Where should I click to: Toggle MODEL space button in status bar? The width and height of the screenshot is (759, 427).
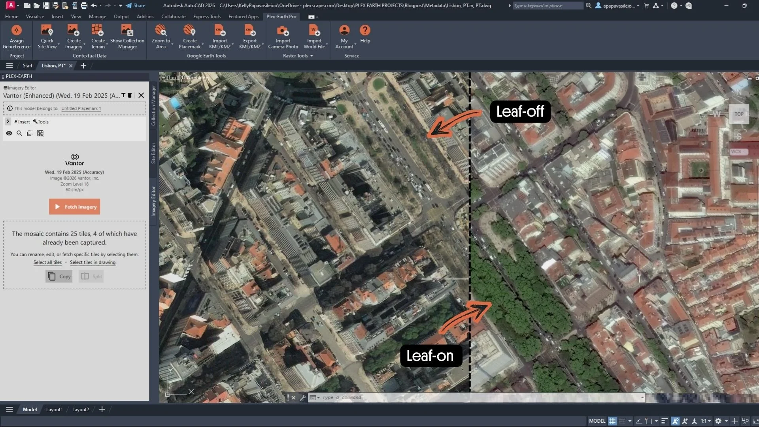pyautogui.click(x=597, y=421)
